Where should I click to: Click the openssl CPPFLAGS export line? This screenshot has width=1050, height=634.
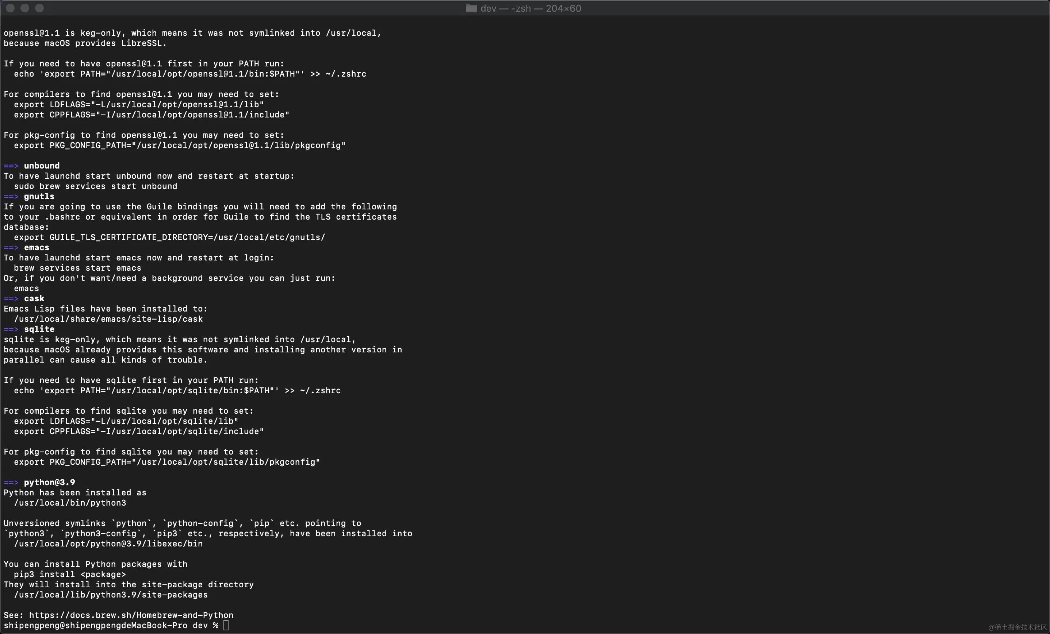152,115
